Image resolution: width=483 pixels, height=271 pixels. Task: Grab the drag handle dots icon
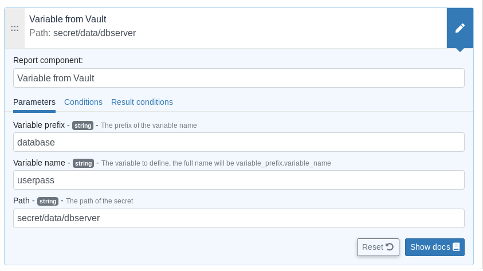point(14,28)
